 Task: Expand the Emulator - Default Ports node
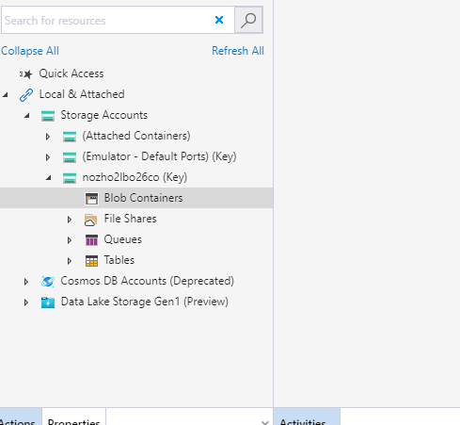(48, 157)
